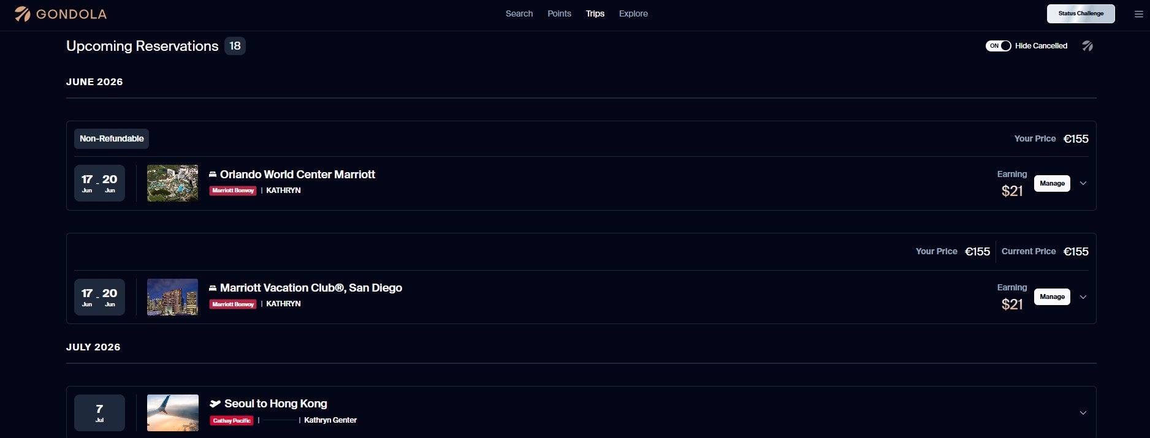
Task: Click Marriott Bonvoy badge on Orlando reservation
Action: pos(233,191)
